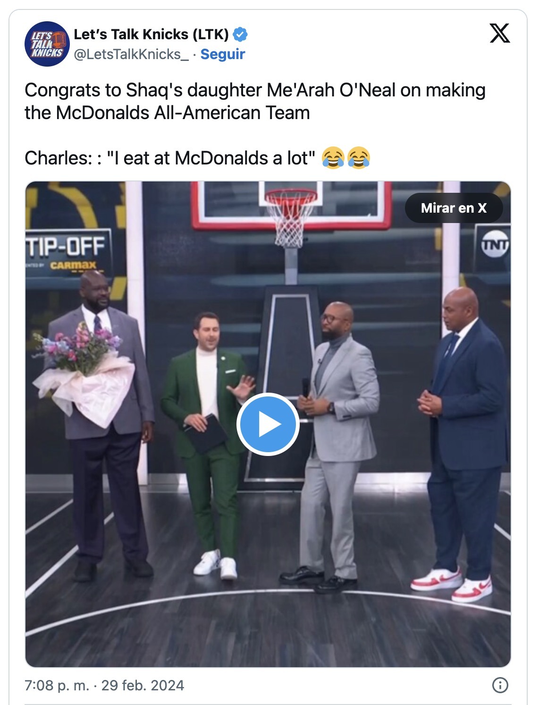The width and height of the screenshot is (539, 705).
Task: Open the X logo link
Action: click(500, 33)
